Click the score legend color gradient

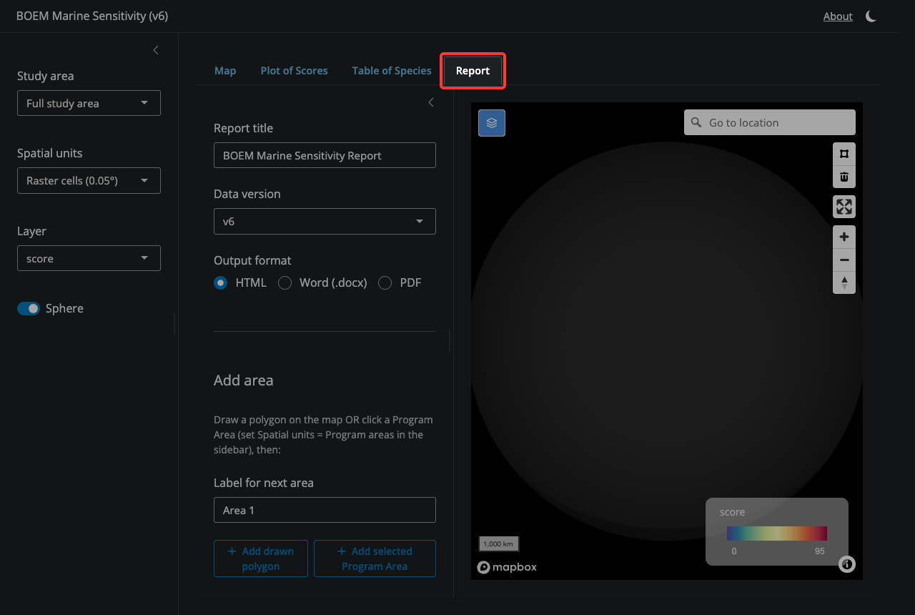(777, 533)
